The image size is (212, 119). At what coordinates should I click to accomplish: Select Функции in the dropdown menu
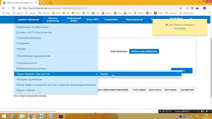coord(56,49)
